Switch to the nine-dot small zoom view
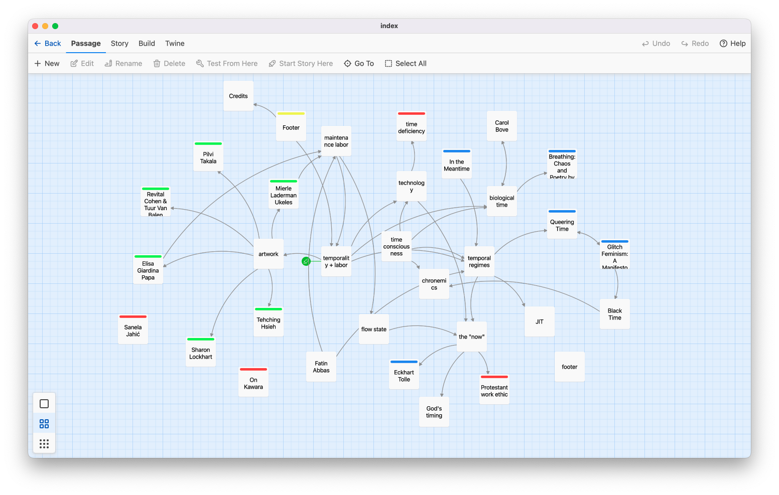779x495 pixels. click(x=44, y=444)
